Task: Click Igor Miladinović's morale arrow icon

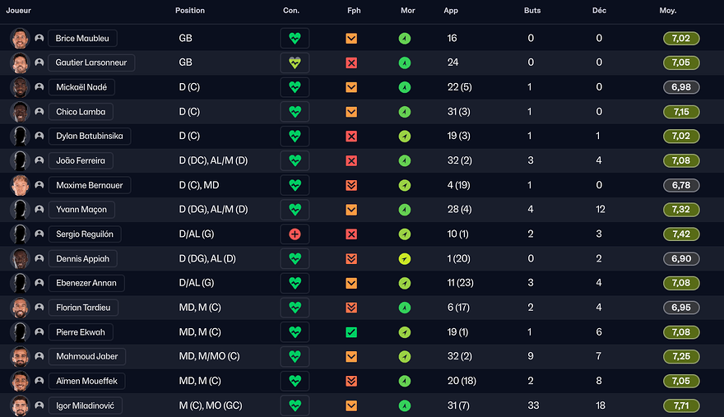Action: coord(405,405)
